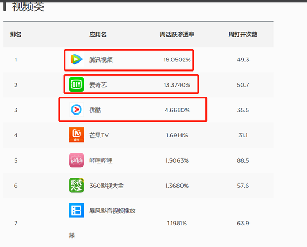The width and height of the screenshot is (307, 247).
Task: Click rank number 1 in 腾讯视频 row
Action: [x=16, y=60]
